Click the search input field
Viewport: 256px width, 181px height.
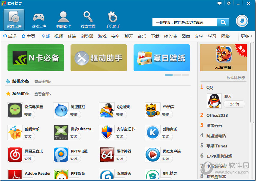click(x=185, y=22)
